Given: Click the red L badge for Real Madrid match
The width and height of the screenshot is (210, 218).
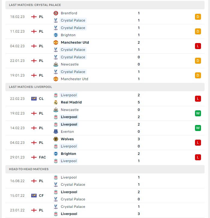Looking at the screenshot, I should coord(198,99).
